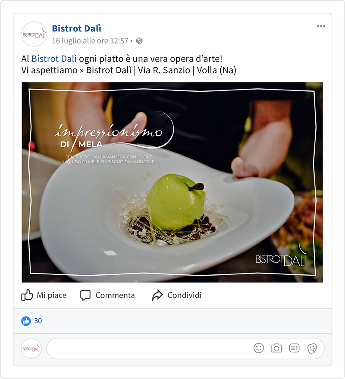Click the Bistrot Dalì page profile picture

[x=34, y=34]
